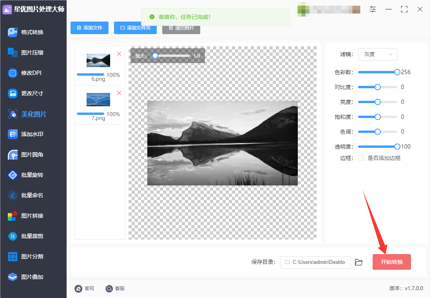Click the 色彩数 color count slider

coord(378,72)
